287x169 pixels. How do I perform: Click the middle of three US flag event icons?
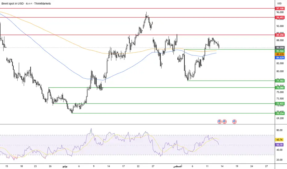[x=224, y=121]
